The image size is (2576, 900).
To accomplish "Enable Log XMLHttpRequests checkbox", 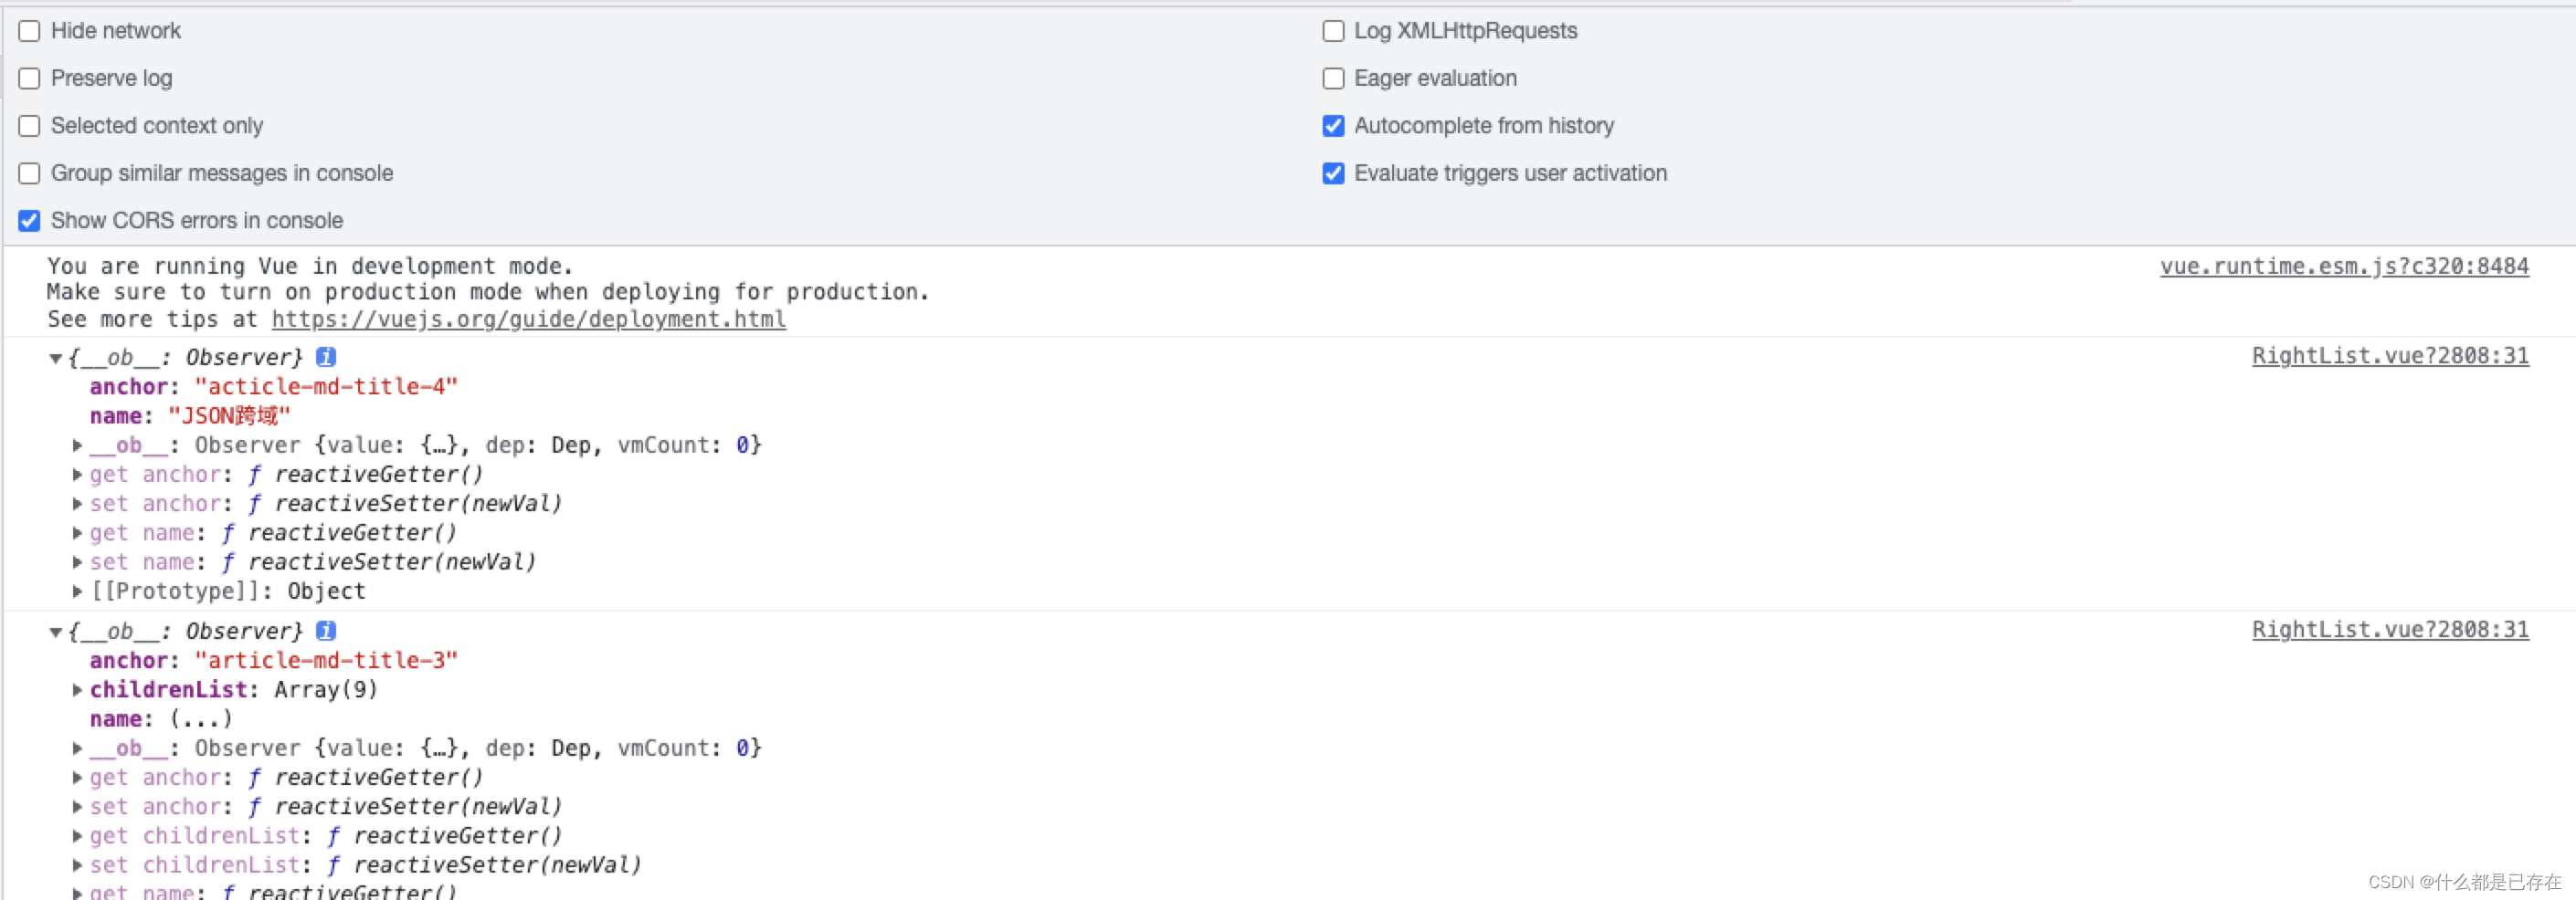I will (x=1333, y=31).
